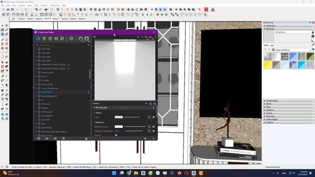This screenshot has width=315, height=177.
Task: Click the import asset folder icon at list bottom
Action: point(47,139)
